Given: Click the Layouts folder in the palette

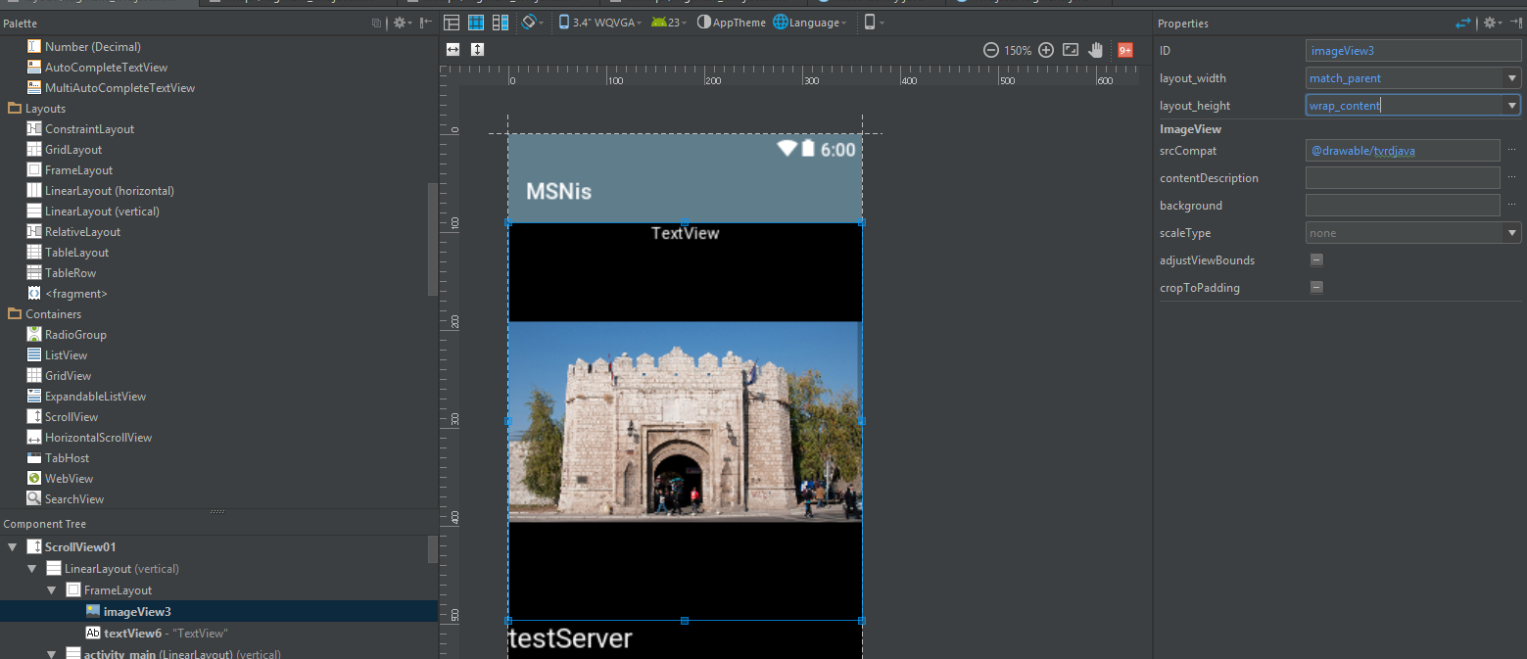Looking at the screenshot, I should (x=37, y=109).
